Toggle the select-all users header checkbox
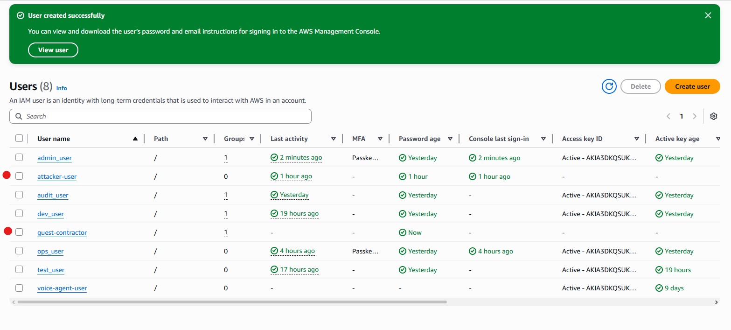This screenshot has height=330, width=731. tap(19, 138)
